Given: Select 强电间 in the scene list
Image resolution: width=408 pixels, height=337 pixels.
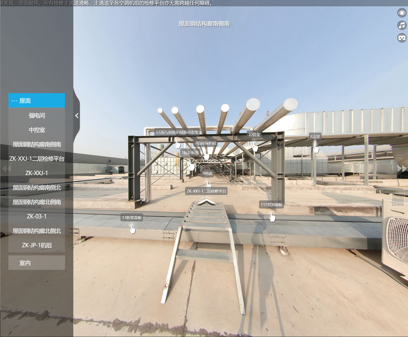Looking at the screenshot, I should point(37,115).
